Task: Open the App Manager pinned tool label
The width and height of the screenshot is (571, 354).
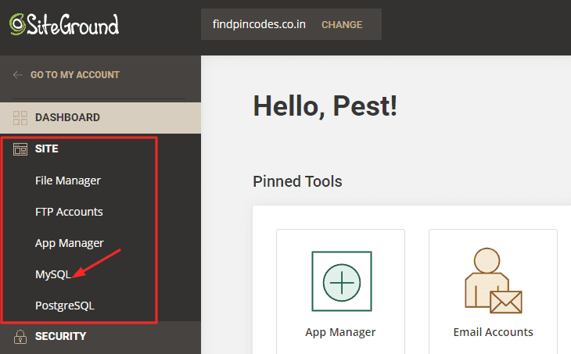Action: (340, 332)
